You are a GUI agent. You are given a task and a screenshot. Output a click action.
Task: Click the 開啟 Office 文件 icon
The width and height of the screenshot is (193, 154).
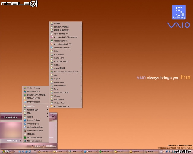pyautogui.click(x=25, y=98)
